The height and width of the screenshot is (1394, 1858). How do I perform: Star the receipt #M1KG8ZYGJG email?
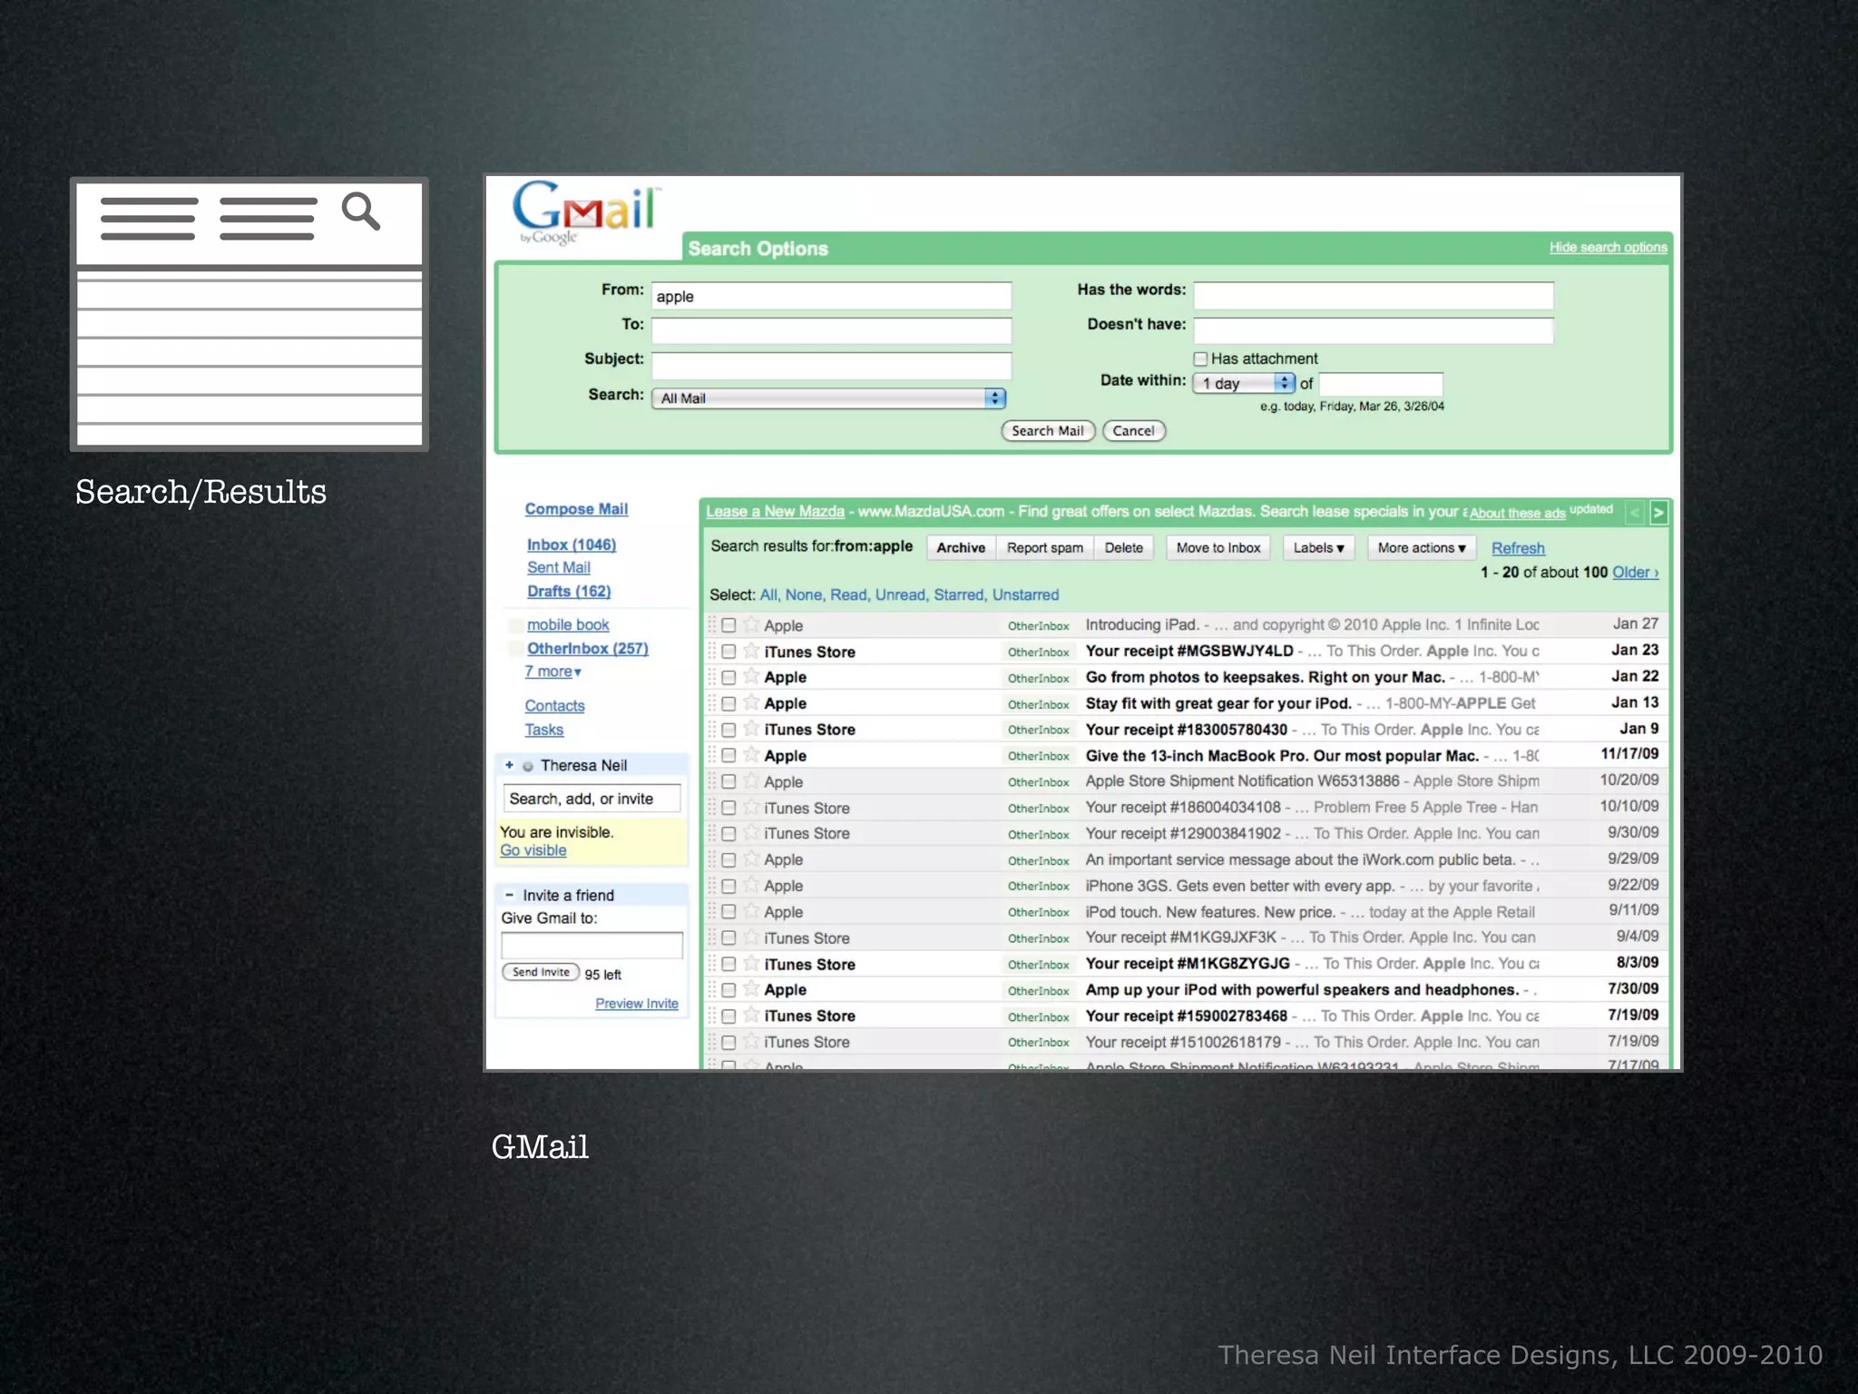point(751,964)
